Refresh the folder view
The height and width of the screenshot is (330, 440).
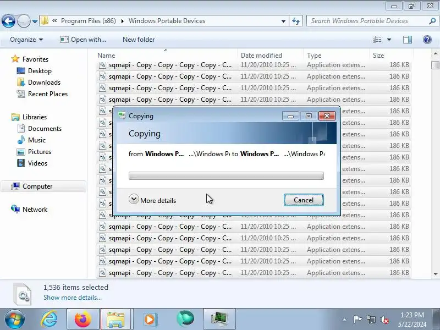[296, 21]
